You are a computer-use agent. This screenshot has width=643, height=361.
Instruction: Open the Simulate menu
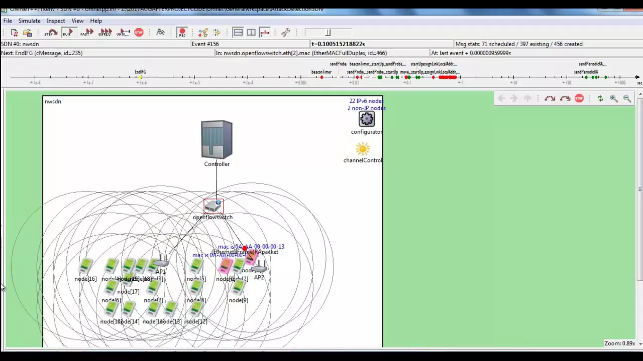tap(29, 21)
